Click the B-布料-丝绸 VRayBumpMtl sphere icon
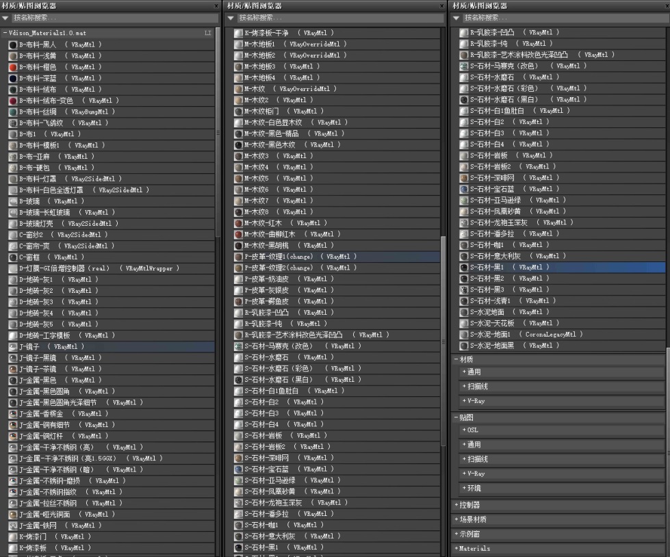Screen dimensions: 670x557 coord(13,112)
